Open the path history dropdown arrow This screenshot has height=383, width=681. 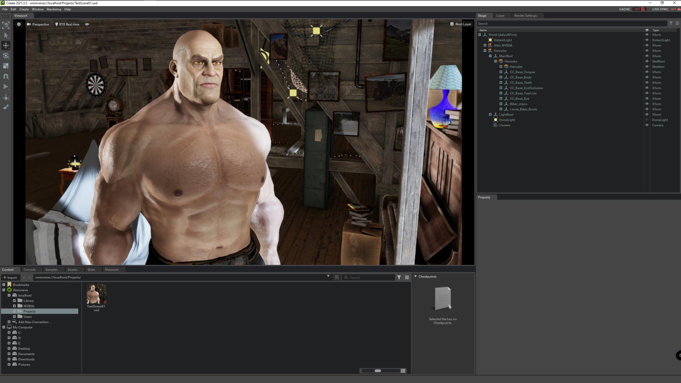coord(328,276)
